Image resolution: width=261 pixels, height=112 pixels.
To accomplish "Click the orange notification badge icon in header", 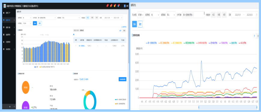I will [111, 6].
